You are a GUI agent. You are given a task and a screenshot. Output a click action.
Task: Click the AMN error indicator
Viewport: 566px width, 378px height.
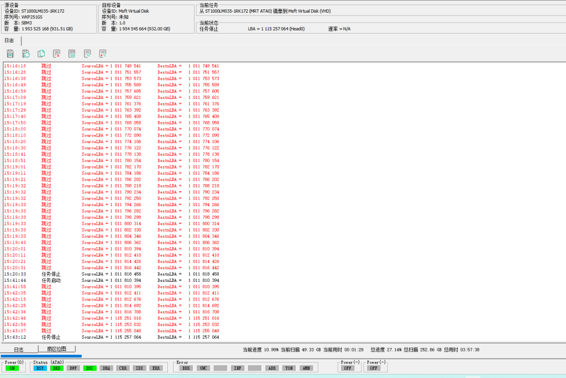(x=306, y=368)
